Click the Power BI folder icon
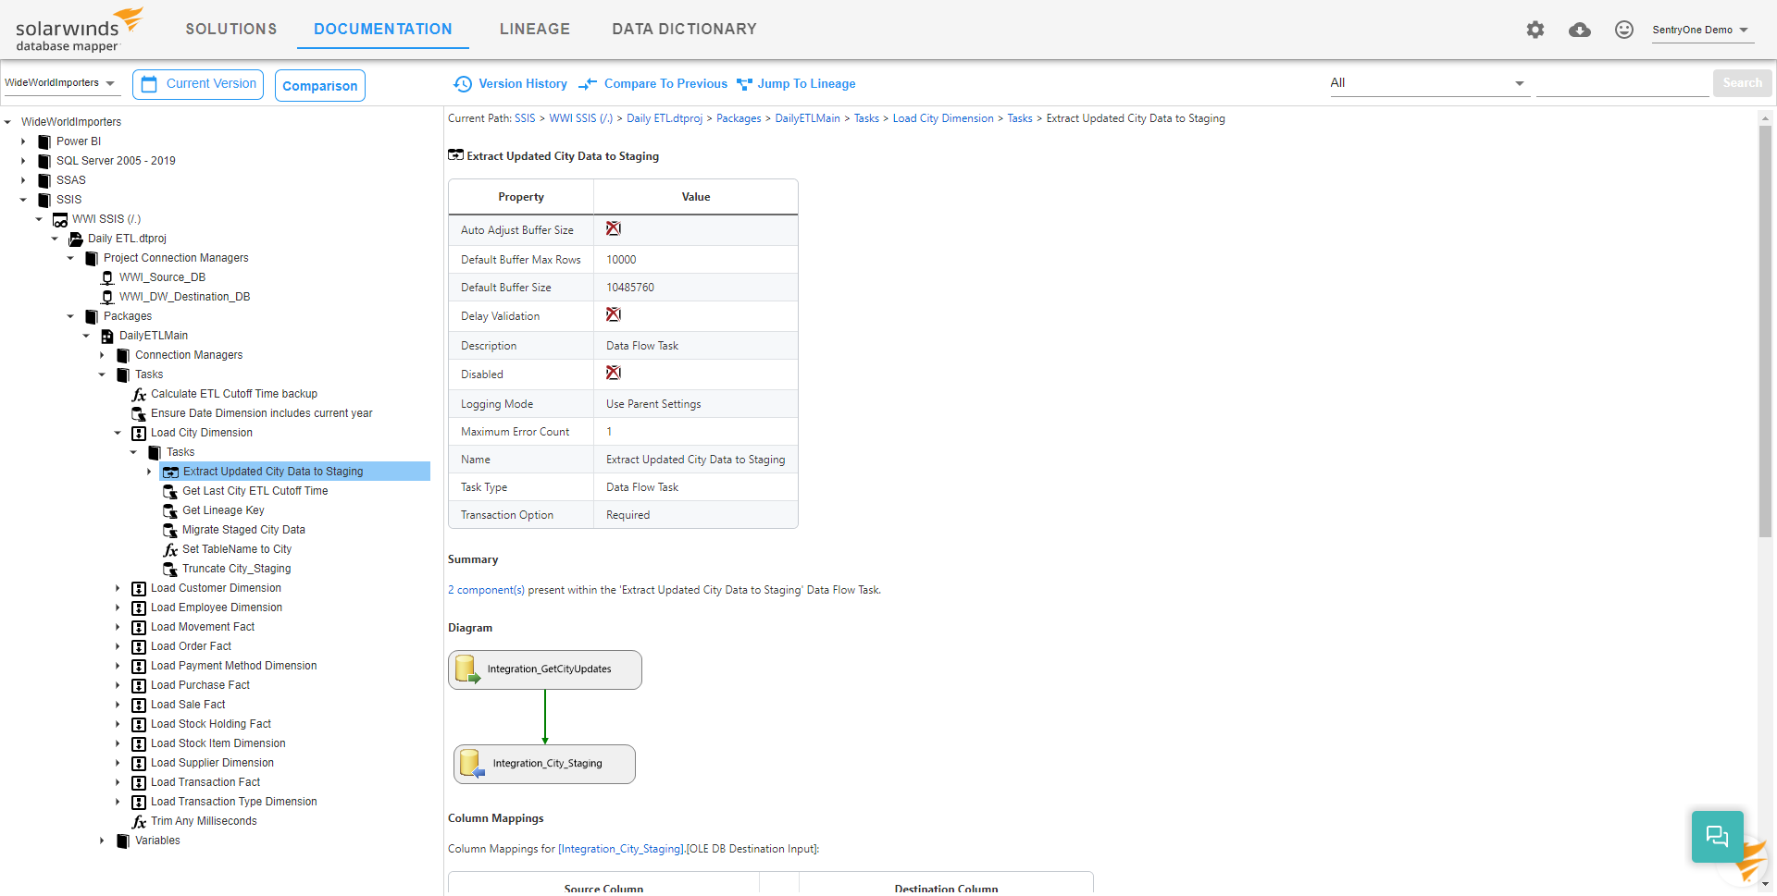Screen dimensions: 1777x896 click(x=43, y=141)
